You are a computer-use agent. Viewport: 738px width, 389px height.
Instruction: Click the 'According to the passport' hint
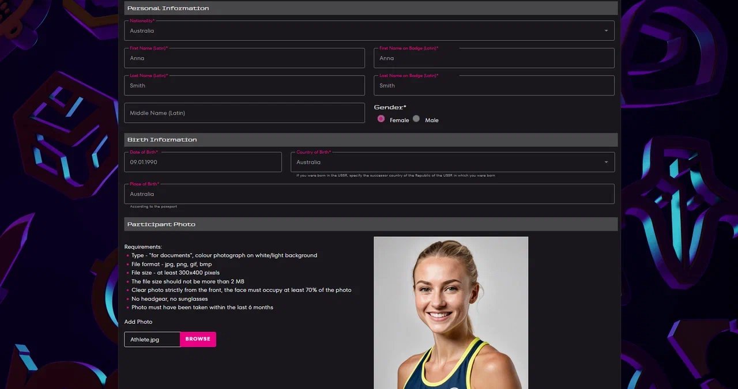tap(153, 206)
